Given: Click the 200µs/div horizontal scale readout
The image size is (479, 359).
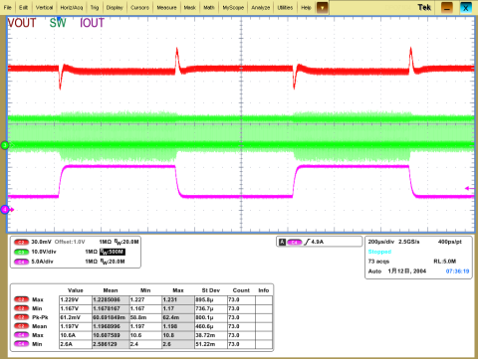Looking at the screenshot, I should pos(381,242).
